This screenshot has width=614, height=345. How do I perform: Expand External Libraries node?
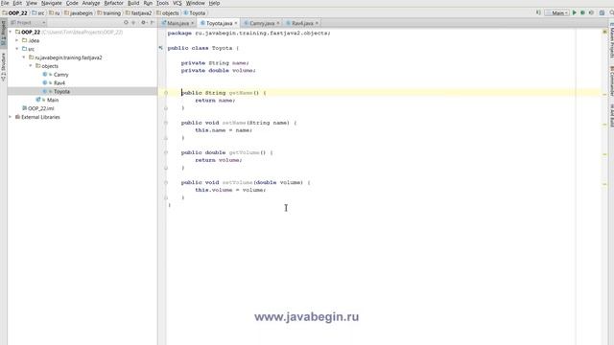[11, 117]
